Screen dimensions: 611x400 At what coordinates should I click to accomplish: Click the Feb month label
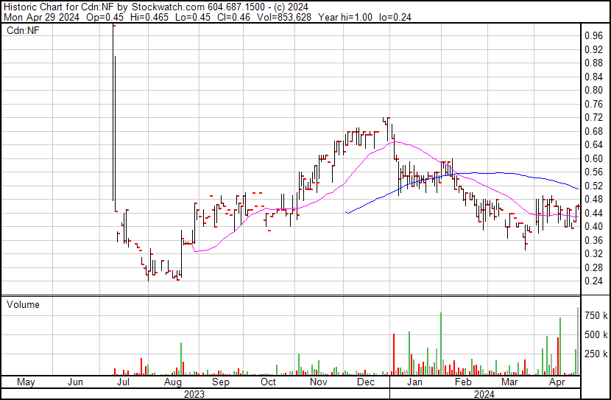pos(463,382)
